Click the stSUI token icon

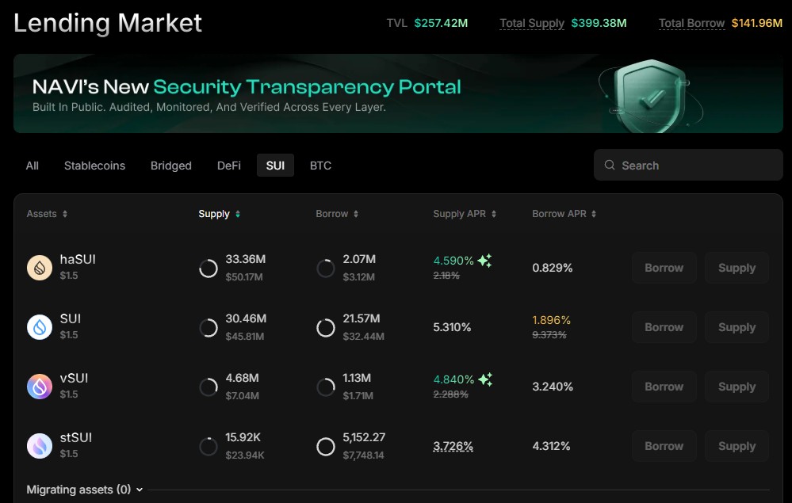click(39, 446)
